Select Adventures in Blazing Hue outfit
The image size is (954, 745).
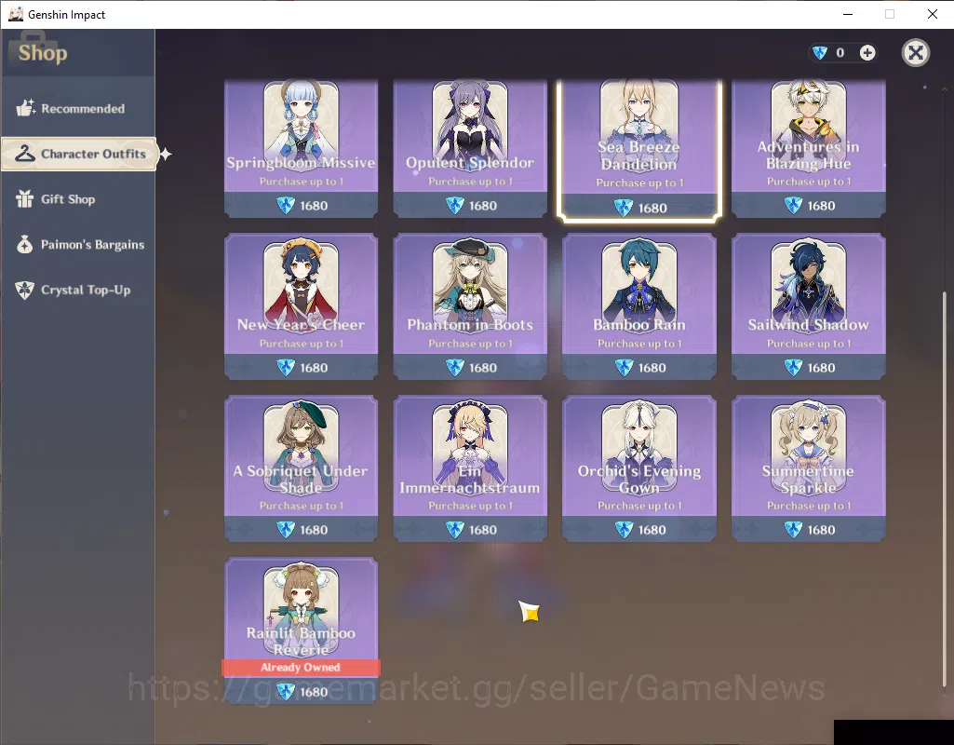[x=809, y=148]
